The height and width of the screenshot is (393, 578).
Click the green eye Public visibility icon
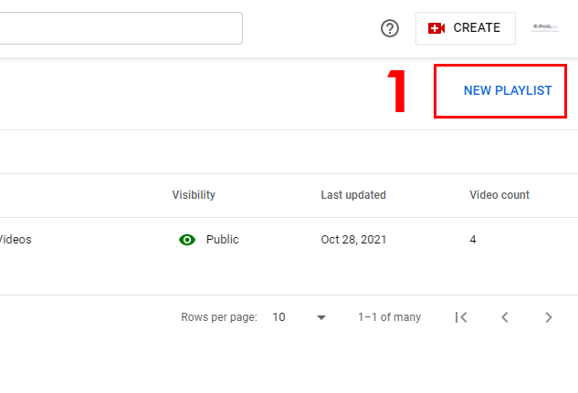(x=187, y=240)
